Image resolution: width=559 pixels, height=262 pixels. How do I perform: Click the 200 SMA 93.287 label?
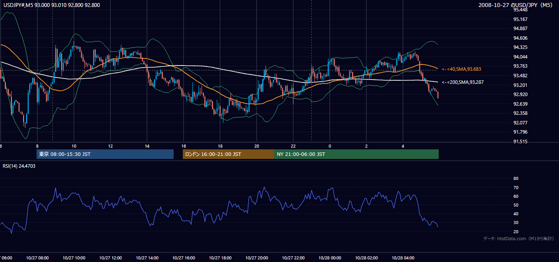tap(463, 82)
